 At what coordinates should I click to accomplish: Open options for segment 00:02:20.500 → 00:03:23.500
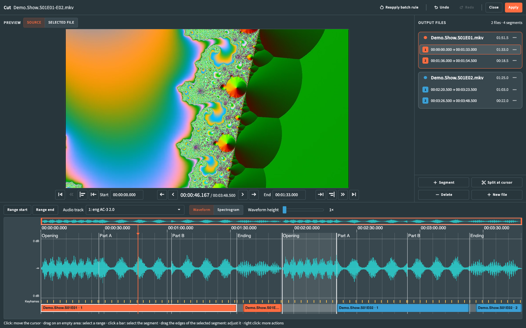(x=514, y=90)
